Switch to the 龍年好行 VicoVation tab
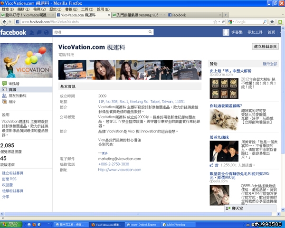 pos(27,15)
